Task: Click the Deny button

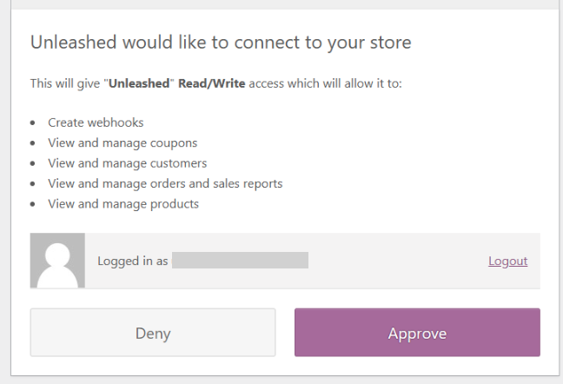Action: (x=153, y=333)
